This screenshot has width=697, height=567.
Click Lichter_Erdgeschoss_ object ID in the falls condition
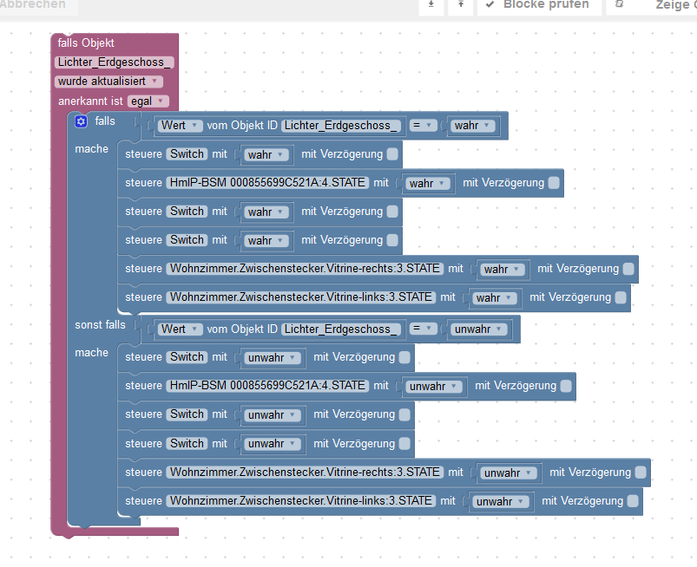[341, 126]
